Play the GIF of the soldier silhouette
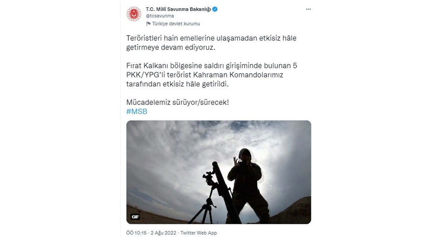 (x=219, y=172)
